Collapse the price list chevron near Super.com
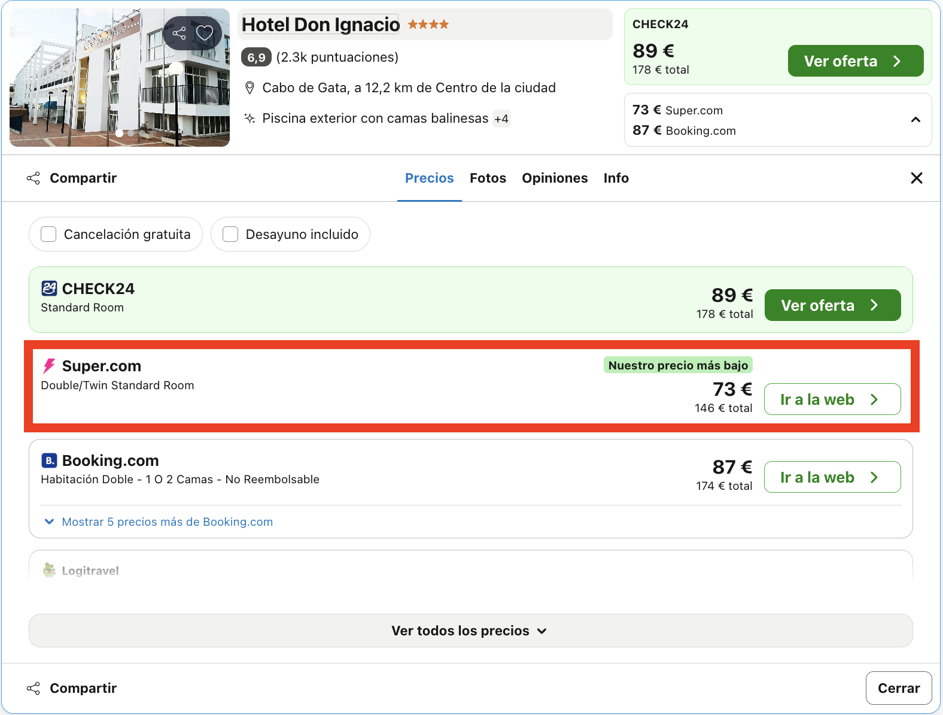The image size is (943, 715). tap(915, 120)
